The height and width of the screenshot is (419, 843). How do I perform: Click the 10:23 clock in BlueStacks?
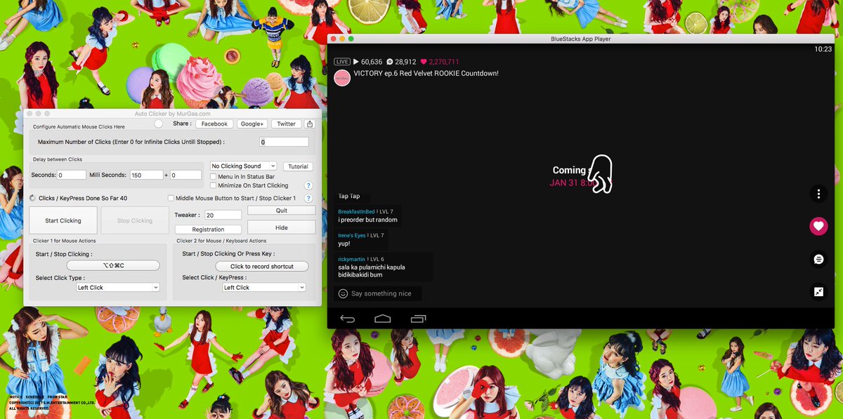pyautogui.click(x=823, y=49)
